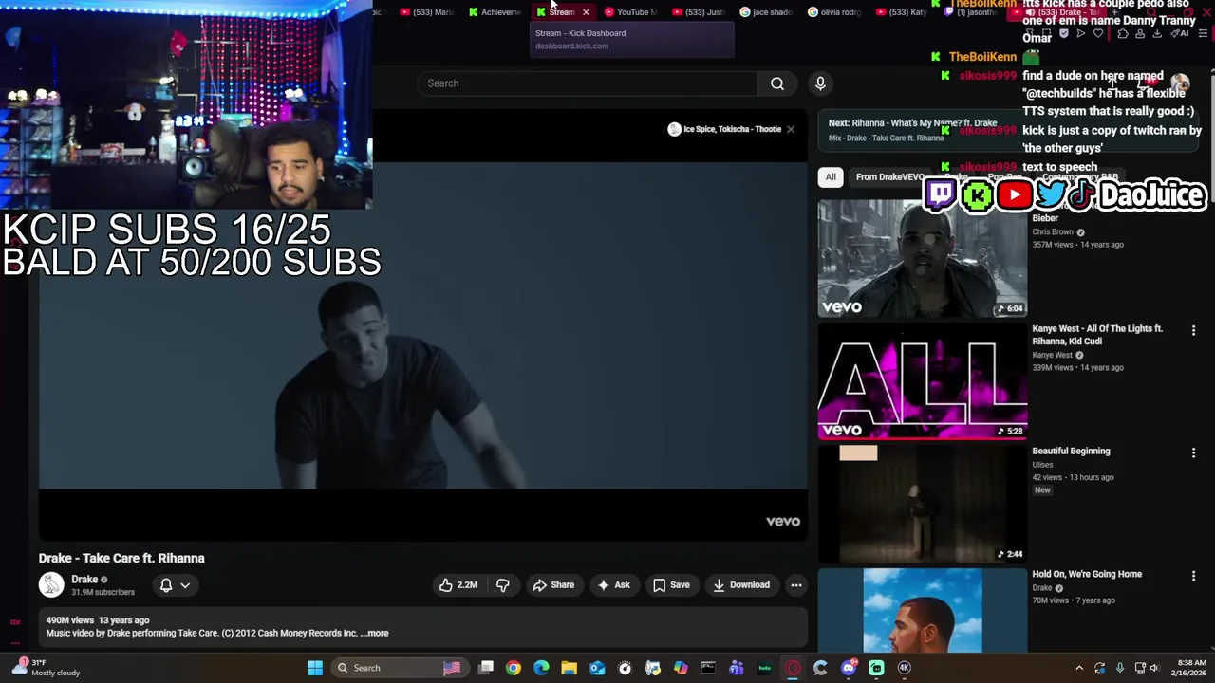Open Microsoft Teams from the taskbar
Image resolution: width=1215 pixels, height=683 pixels.
coord(737,668)
